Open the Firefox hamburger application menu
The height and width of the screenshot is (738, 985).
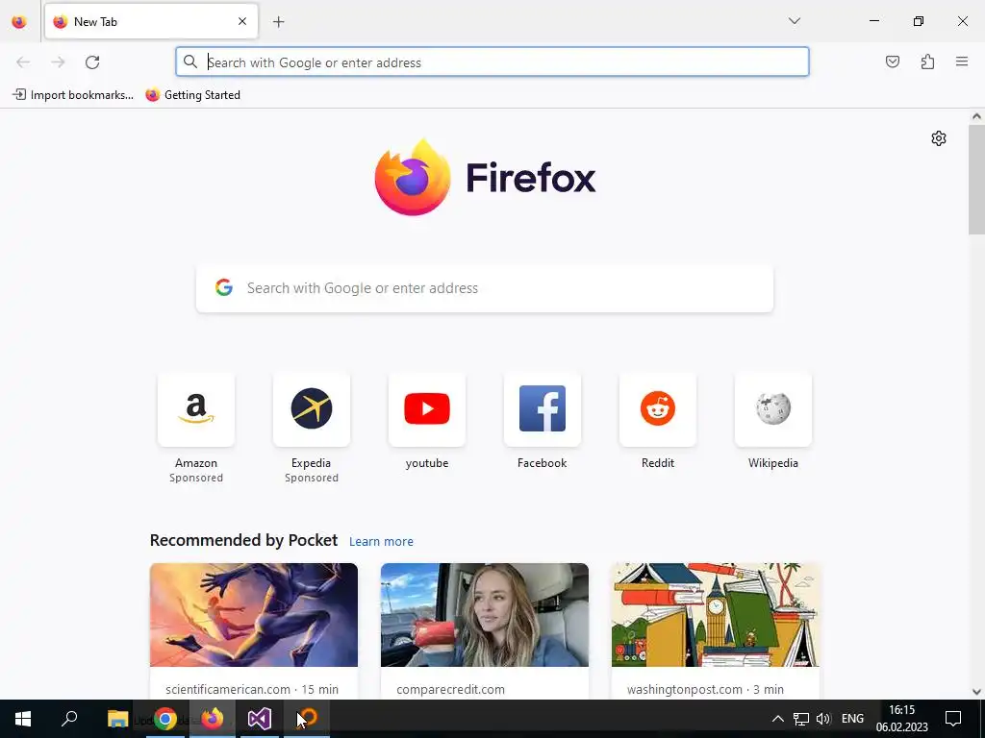point(962,61)
